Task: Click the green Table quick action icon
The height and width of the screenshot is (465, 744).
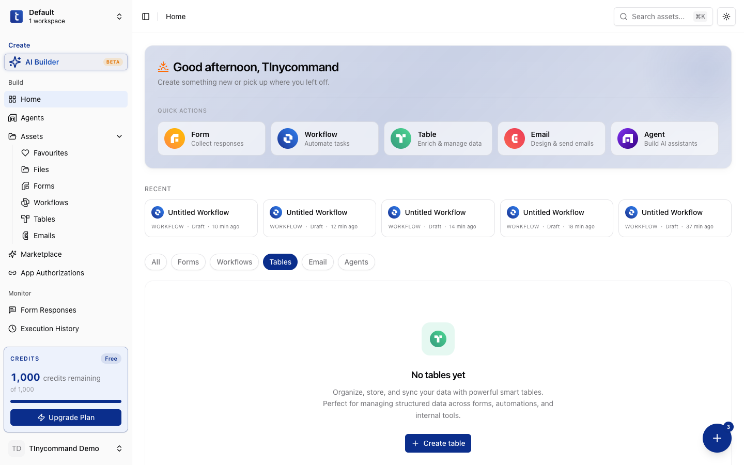Action: tap(401, 138)
